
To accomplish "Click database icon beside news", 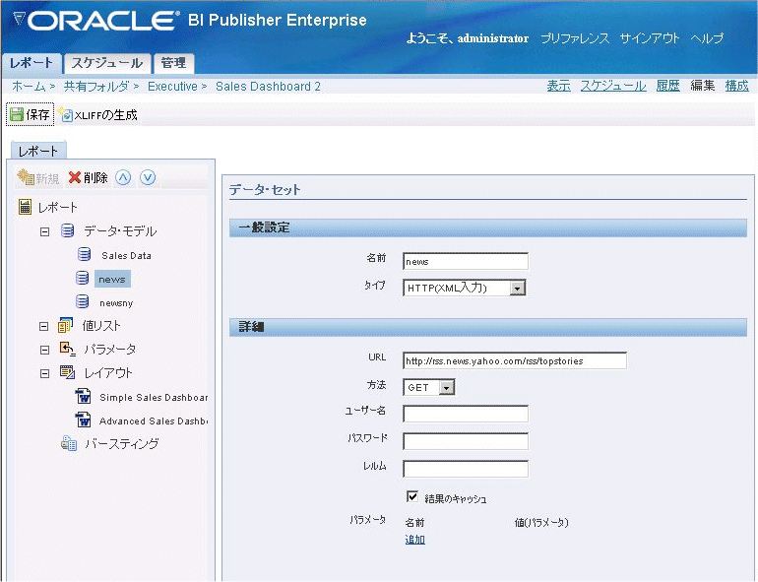I will (82, 278).
